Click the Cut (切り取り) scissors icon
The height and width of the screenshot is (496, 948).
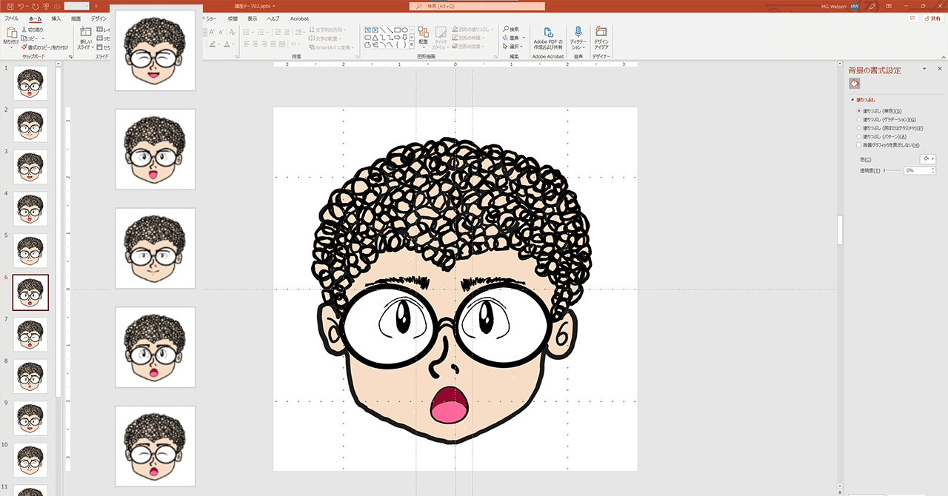(24, 30)
